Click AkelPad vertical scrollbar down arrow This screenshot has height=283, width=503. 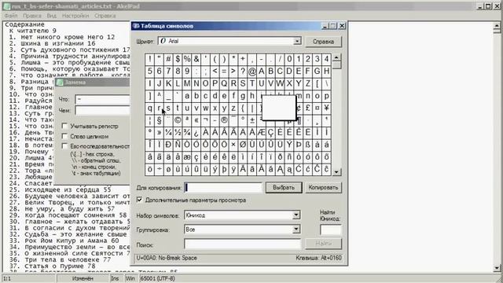click(497, 267)
